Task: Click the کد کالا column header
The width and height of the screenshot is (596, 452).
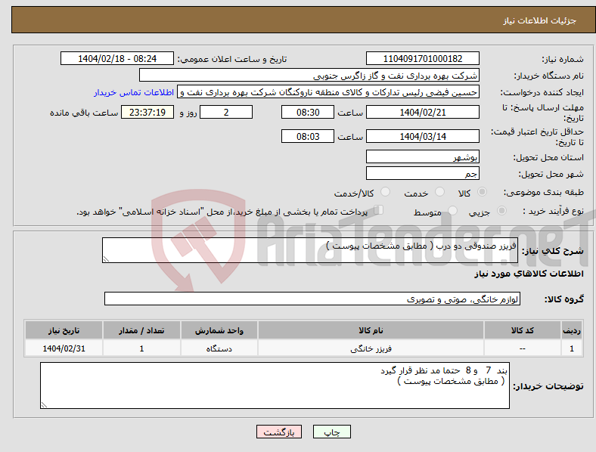Action: coord(523,330)
